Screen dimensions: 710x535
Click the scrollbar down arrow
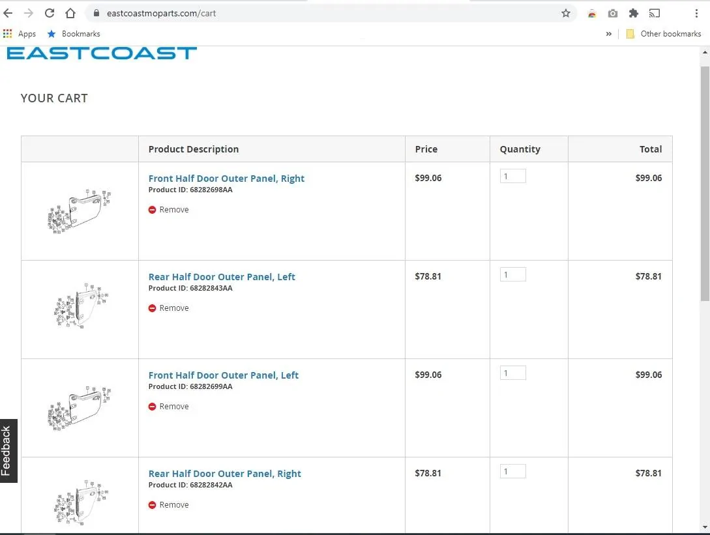705,527
